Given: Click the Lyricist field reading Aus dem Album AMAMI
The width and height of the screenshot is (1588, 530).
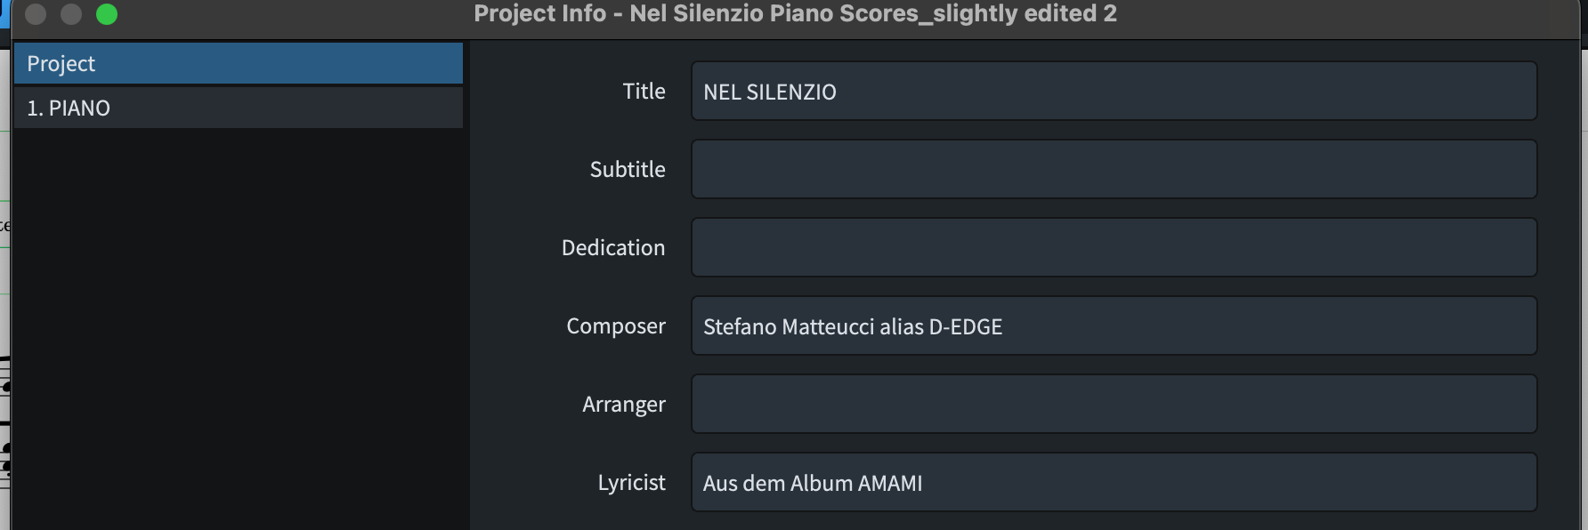Looking at the screenshot, I should coord(1113,483).
